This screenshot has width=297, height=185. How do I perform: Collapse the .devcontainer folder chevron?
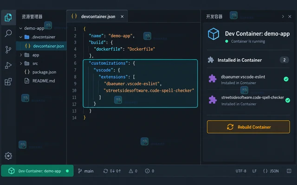(20, 37)
